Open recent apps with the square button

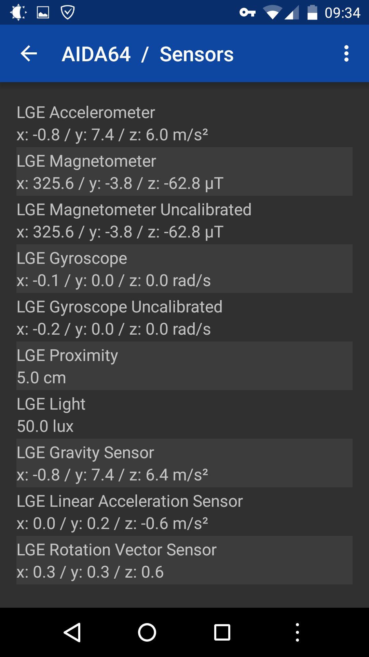pos(222,632)
